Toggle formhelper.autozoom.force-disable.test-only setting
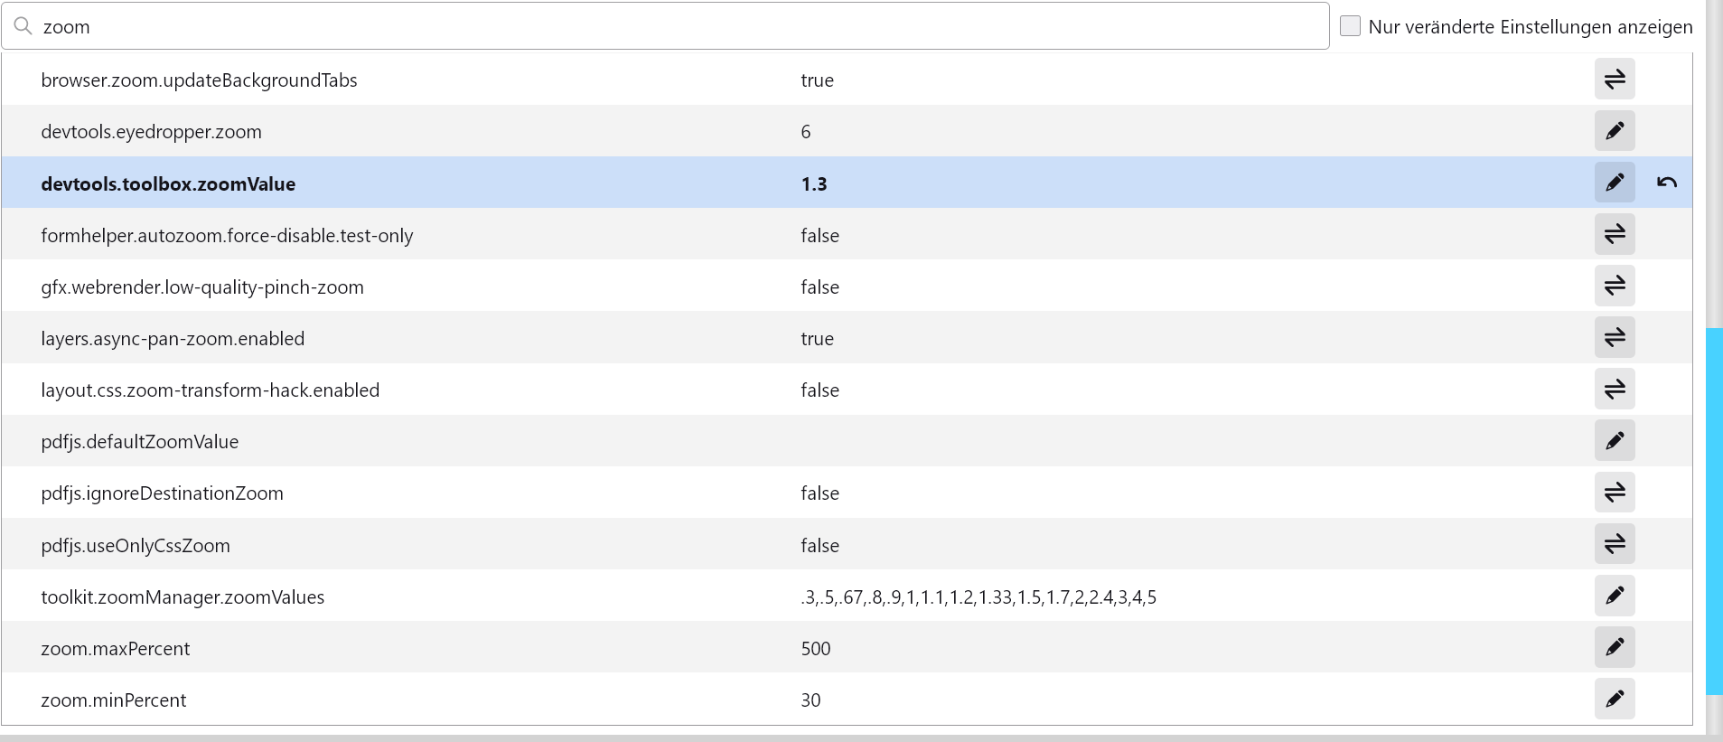The image size is (1723, 742). tap(1615, 235)
